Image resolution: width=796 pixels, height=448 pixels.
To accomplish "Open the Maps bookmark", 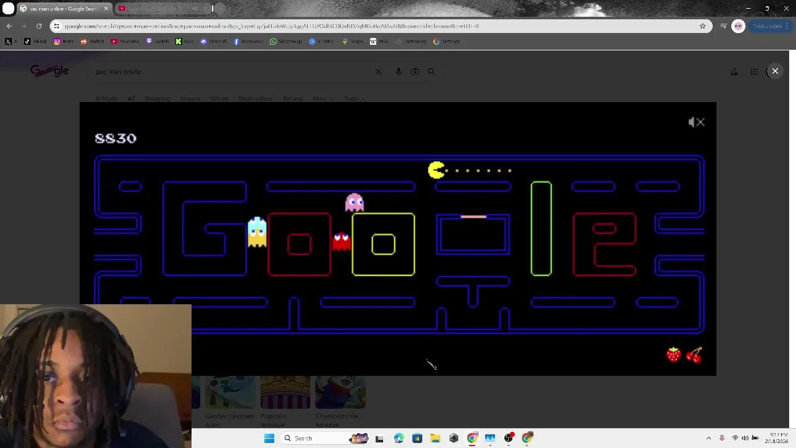I will point(351,42).
